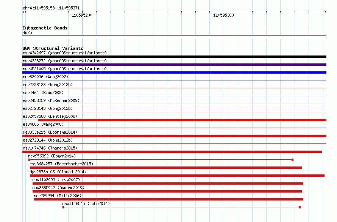Click the 110595200 ruler position label
The height and width of the screenshot is (222, 337).
82,15
